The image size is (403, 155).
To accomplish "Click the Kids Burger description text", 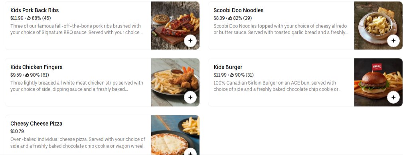I will pyautogui.click(x=278, y=86).
